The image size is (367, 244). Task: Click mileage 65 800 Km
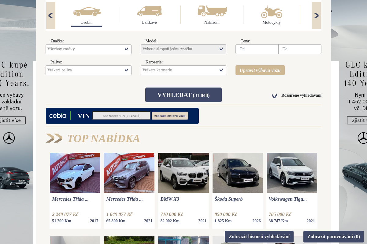coord(116,221)
